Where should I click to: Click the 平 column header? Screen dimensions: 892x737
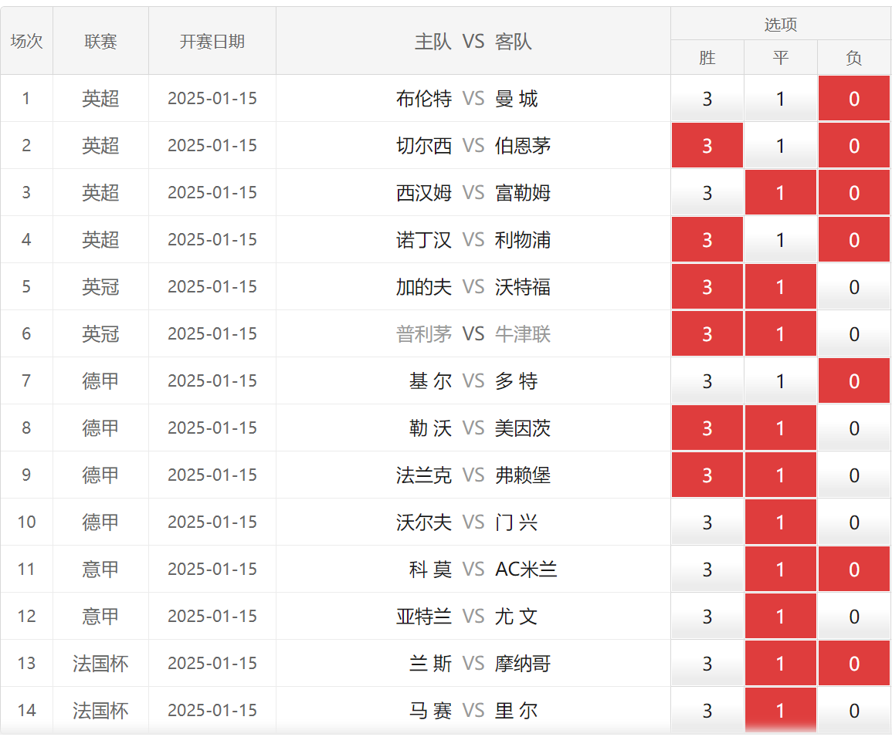781,57
